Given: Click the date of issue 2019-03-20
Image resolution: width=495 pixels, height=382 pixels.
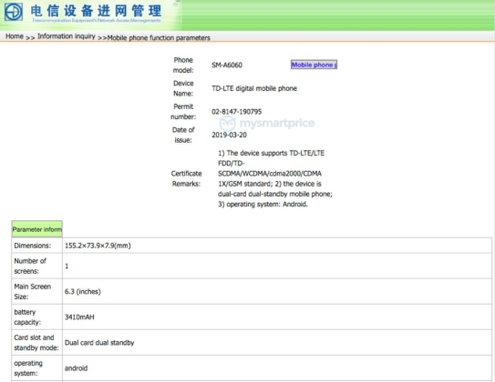Looking at the screenshot, I should tap(228, 135).
